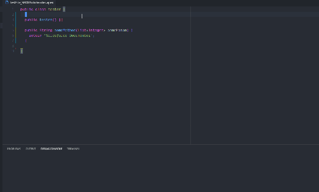
Task: Place cursor on the tester() constructor name
Action: point(46,20)
